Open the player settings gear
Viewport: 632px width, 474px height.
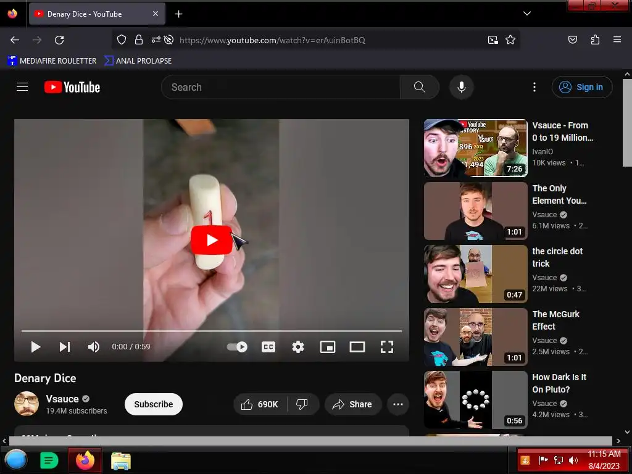(x=298, y=347)
